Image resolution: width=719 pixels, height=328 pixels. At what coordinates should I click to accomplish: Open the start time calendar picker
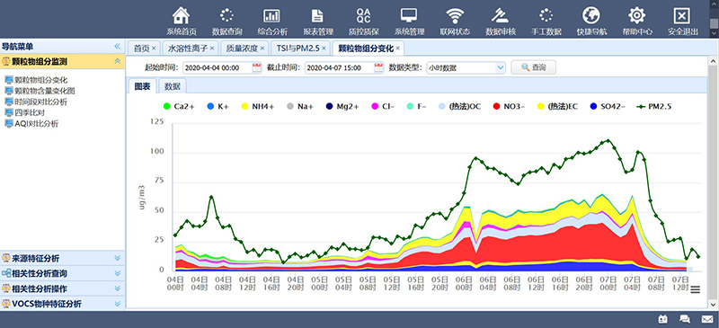(x=256, y=68)
